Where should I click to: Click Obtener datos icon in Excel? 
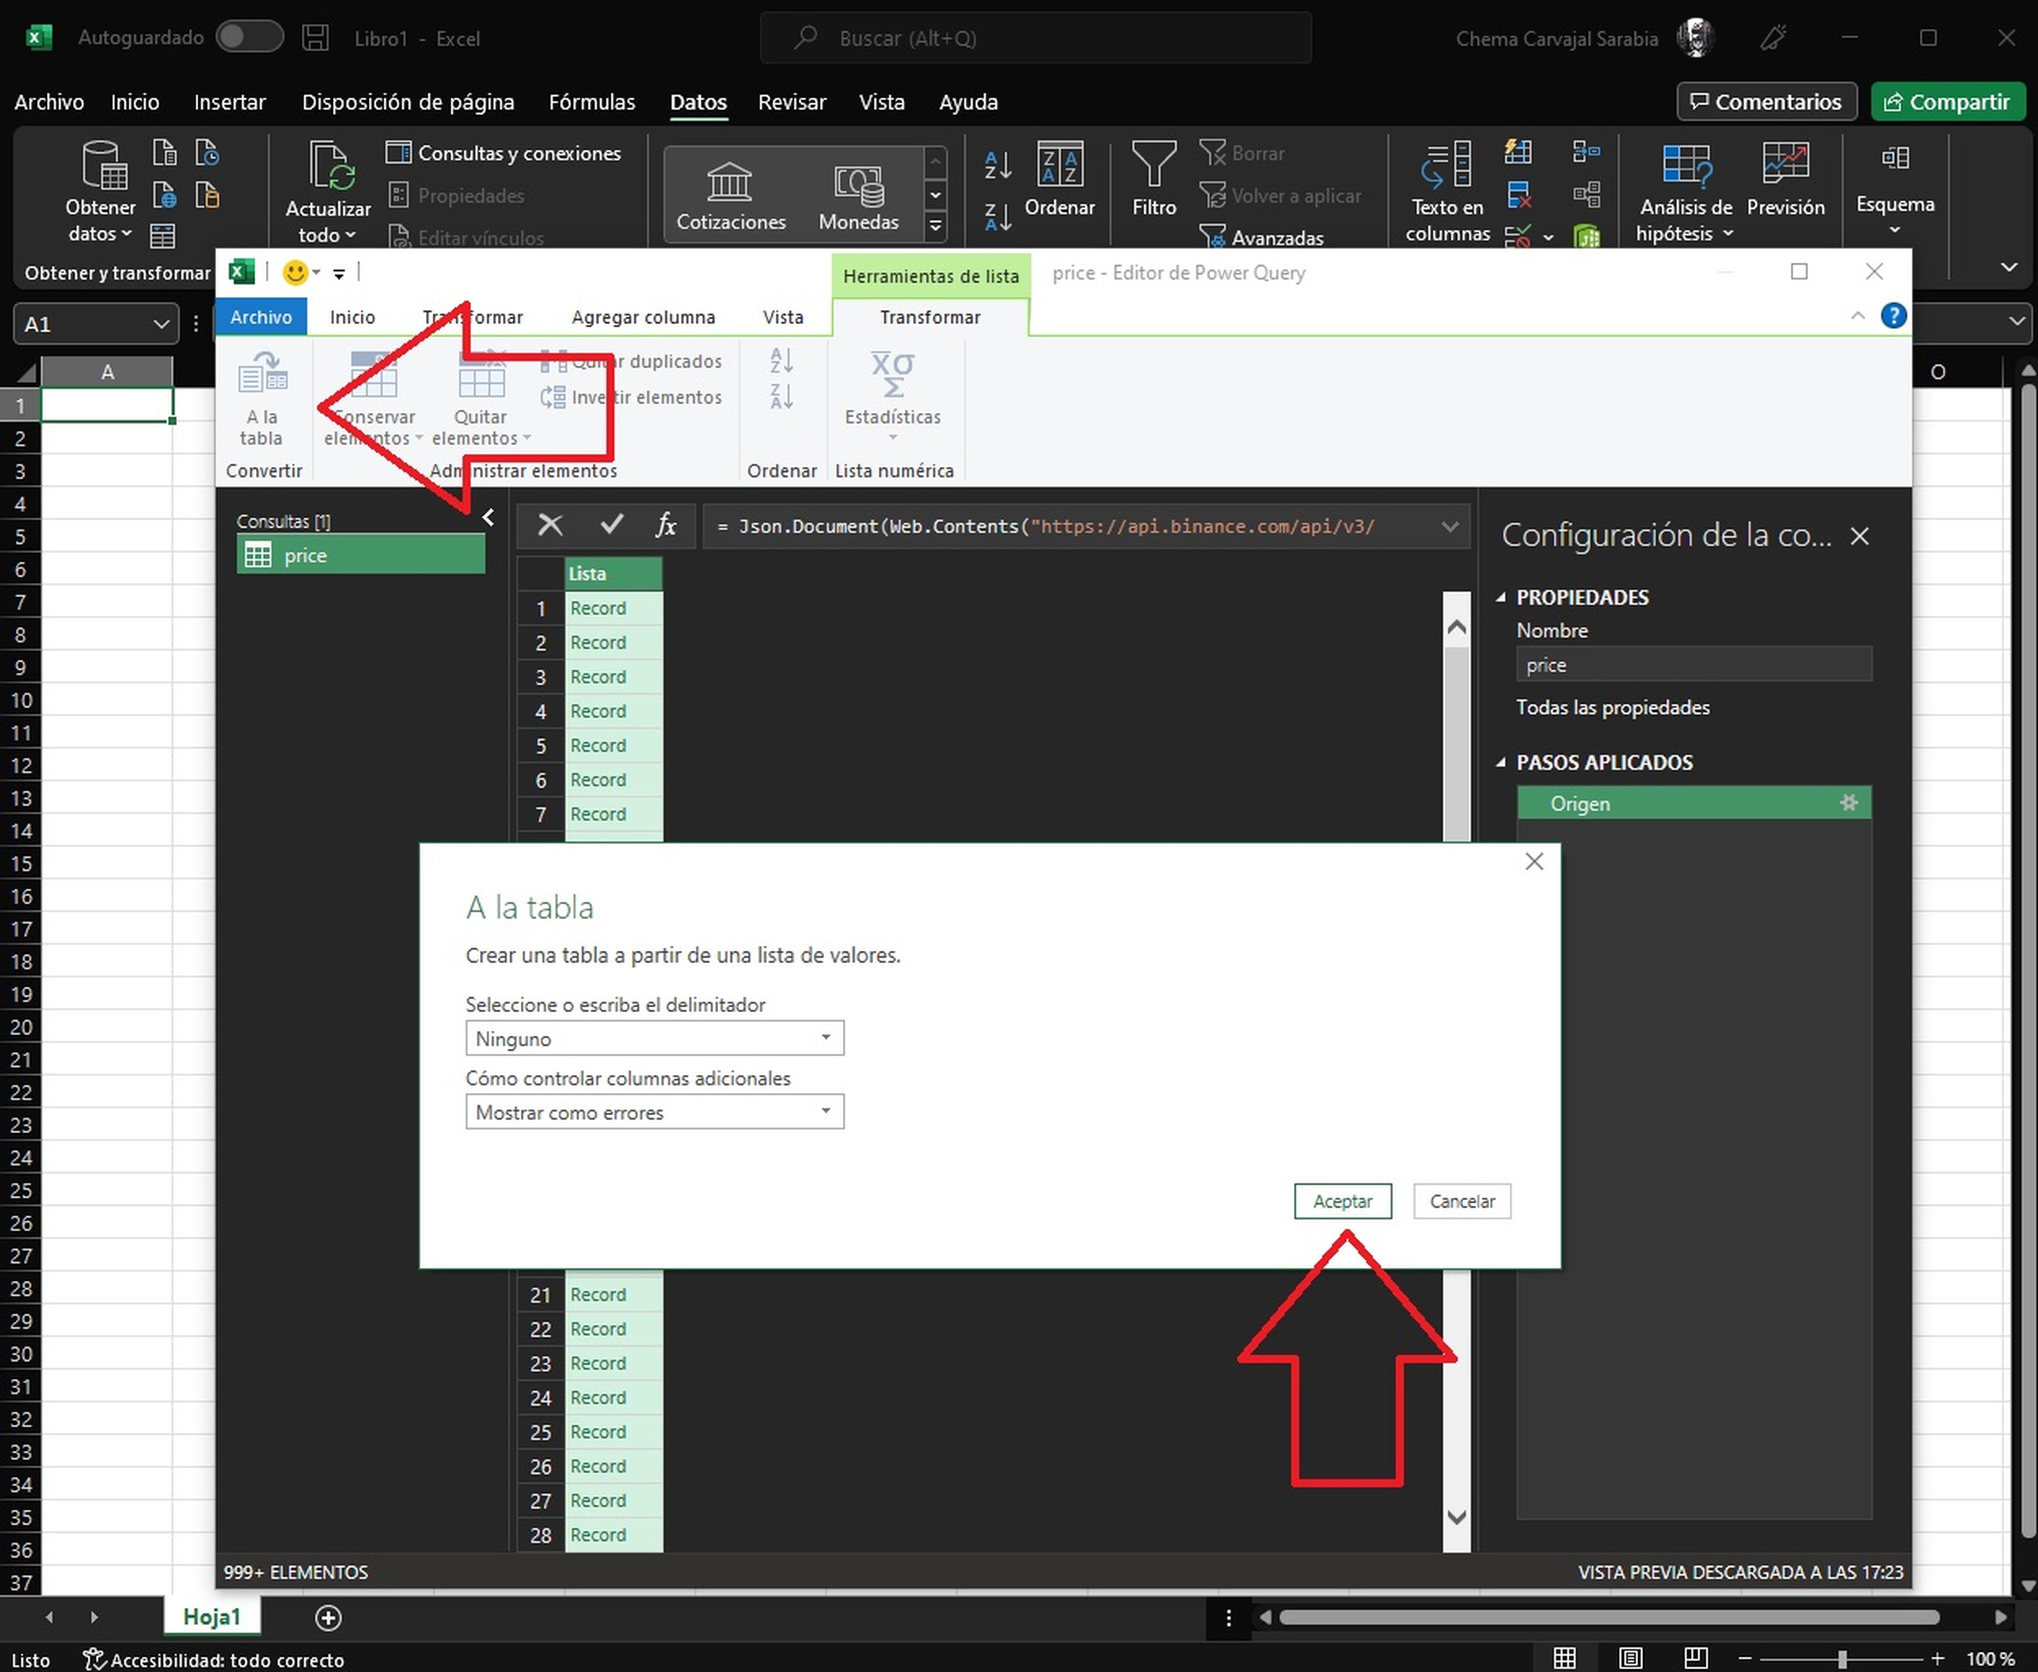click(104, 166)
